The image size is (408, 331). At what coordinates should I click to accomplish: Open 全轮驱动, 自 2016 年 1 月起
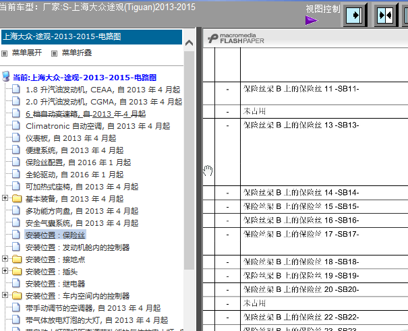(74, 175)
